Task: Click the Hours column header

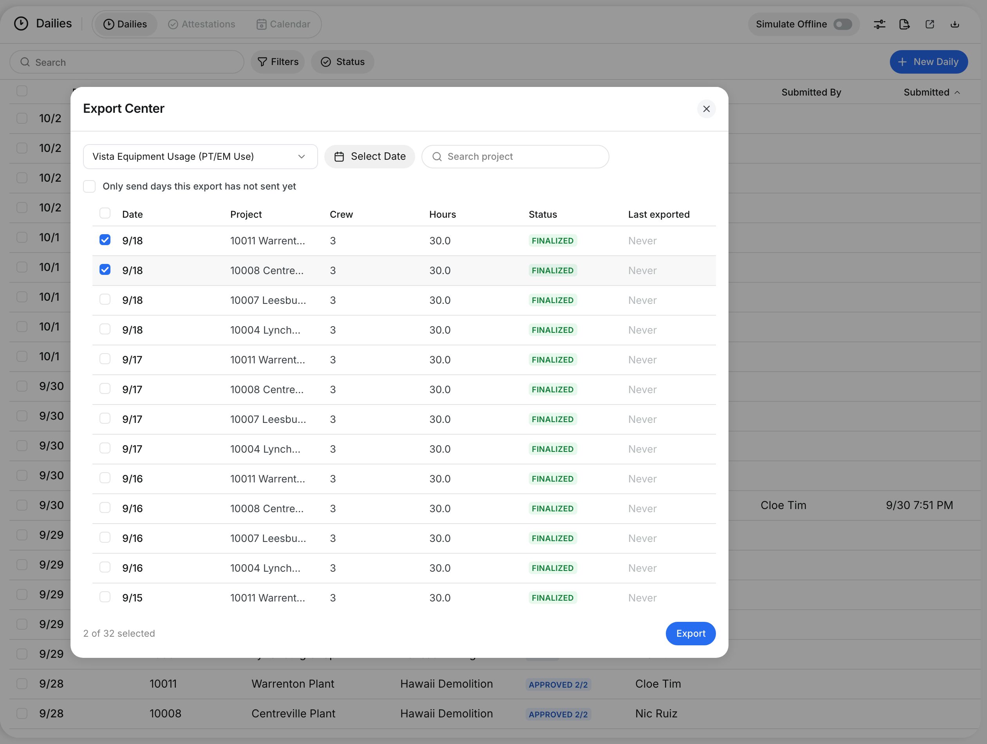Action: [442, 215]
